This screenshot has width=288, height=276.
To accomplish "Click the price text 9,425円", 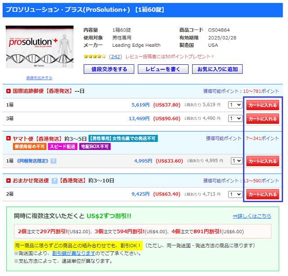I will (140, 194).
